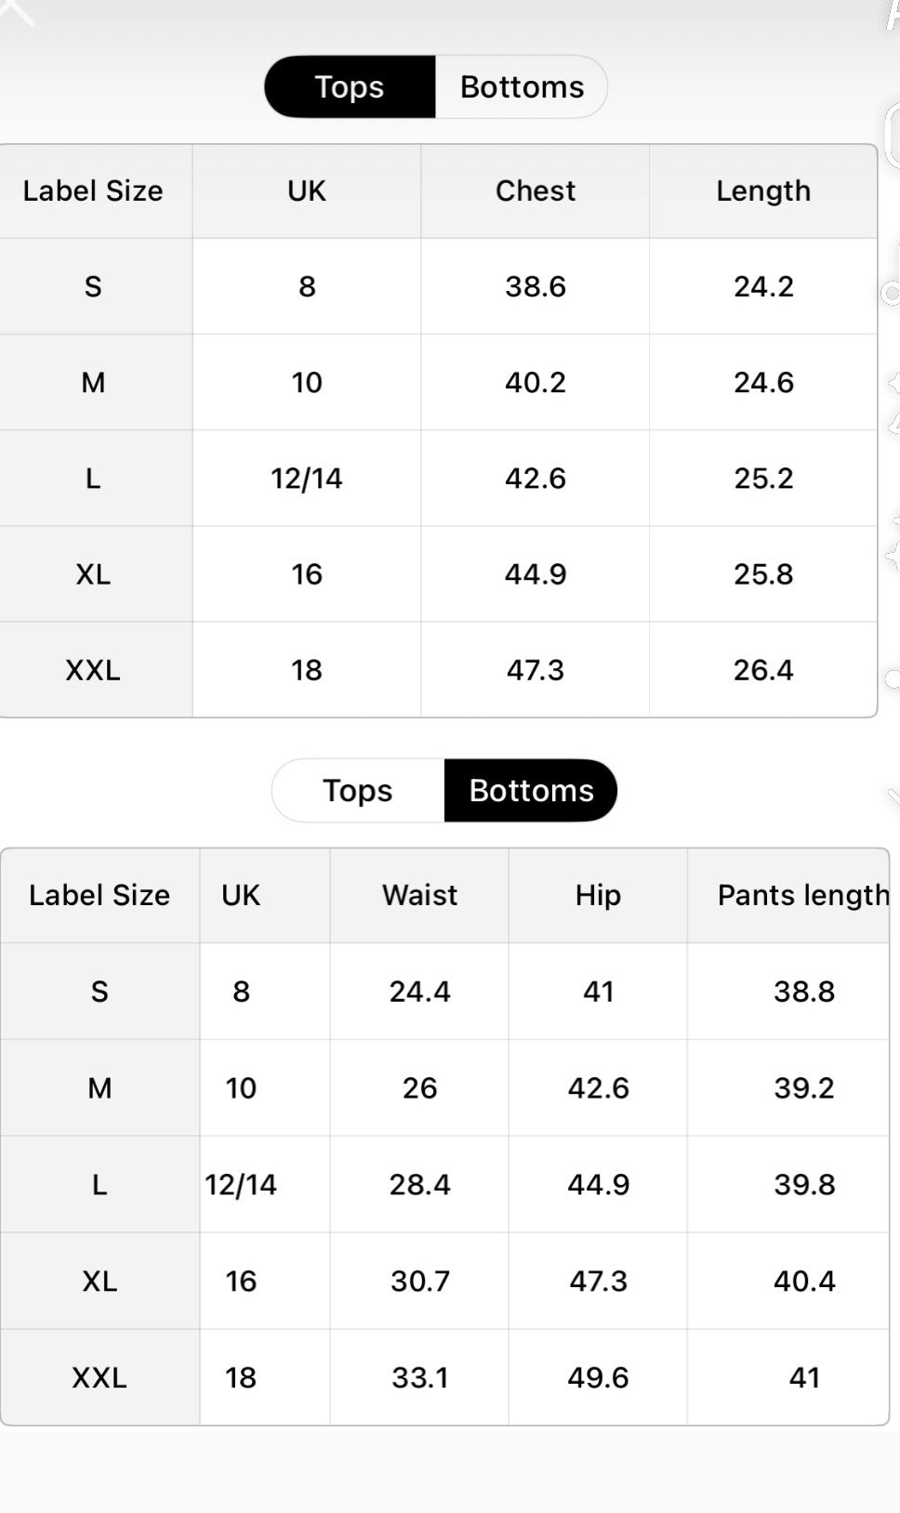Viewport: 900px width, 1513px height.
Task: Click the Waist column header
Action: point(419,896)
